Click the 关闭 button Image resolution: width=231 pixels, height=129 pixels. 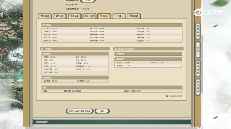(102, 111)
